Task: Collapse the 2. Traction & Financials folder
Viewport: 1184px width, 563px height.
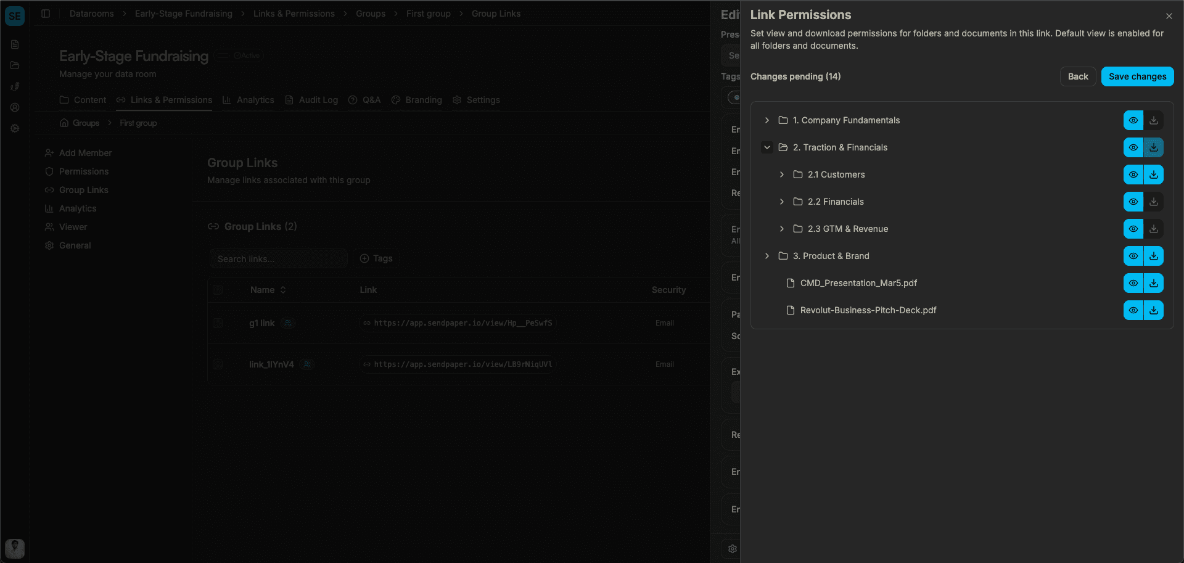Action: pos(767,147)
